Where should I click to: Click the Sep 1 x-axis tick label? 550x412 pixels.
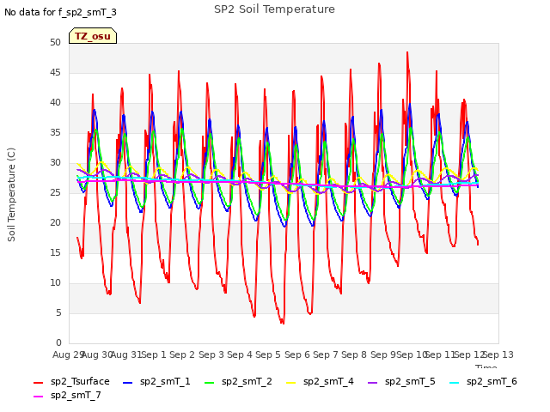tap(154, 354)
